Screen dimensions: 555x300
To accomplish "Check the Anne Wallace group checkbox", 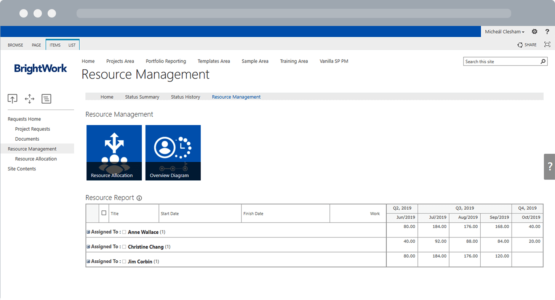I will coord(124,232).
